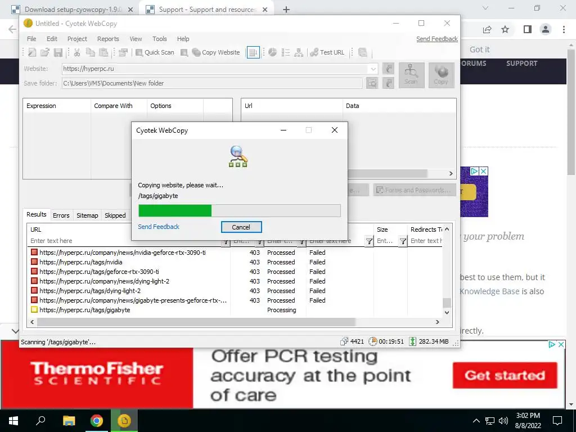Open the Size column filter funnel
The height and width of the screenshot is (432, 576).
coord(403,241)
